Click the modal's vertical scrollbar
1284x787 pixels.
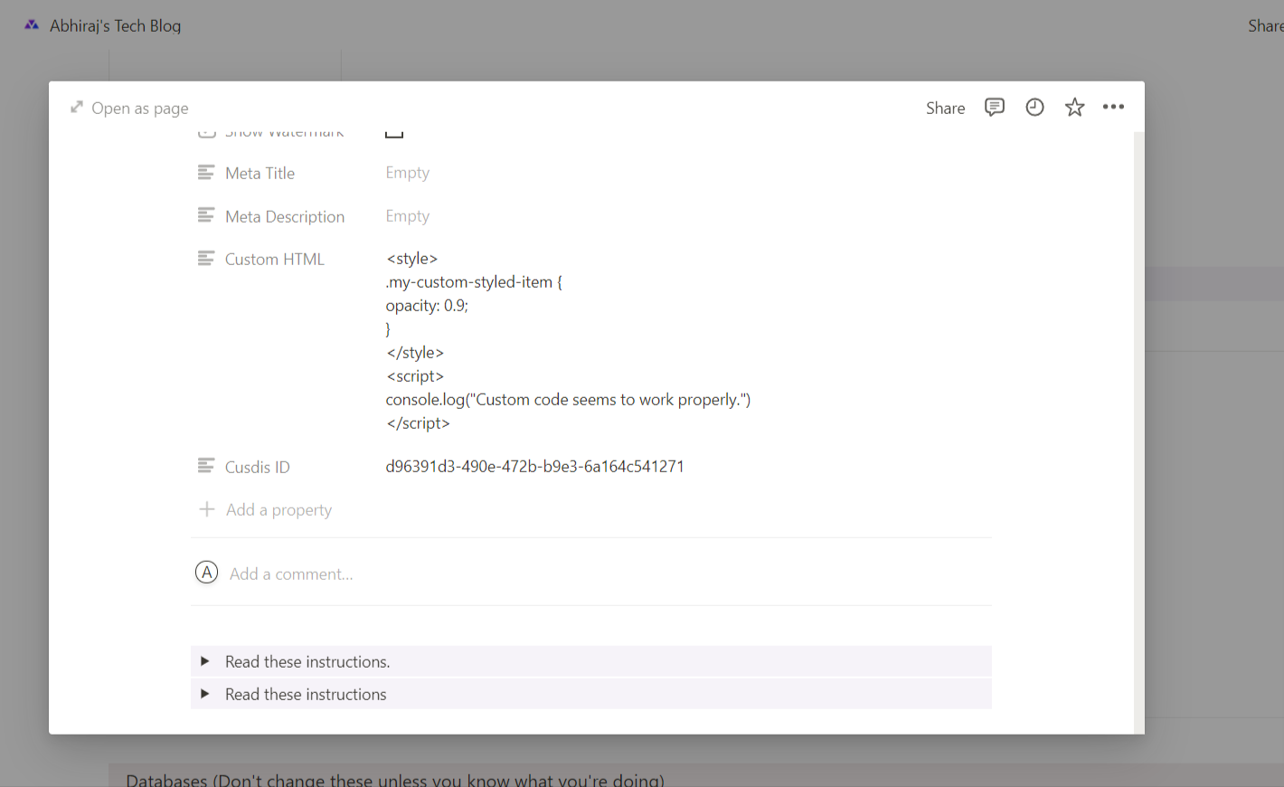pos(1138,432)
